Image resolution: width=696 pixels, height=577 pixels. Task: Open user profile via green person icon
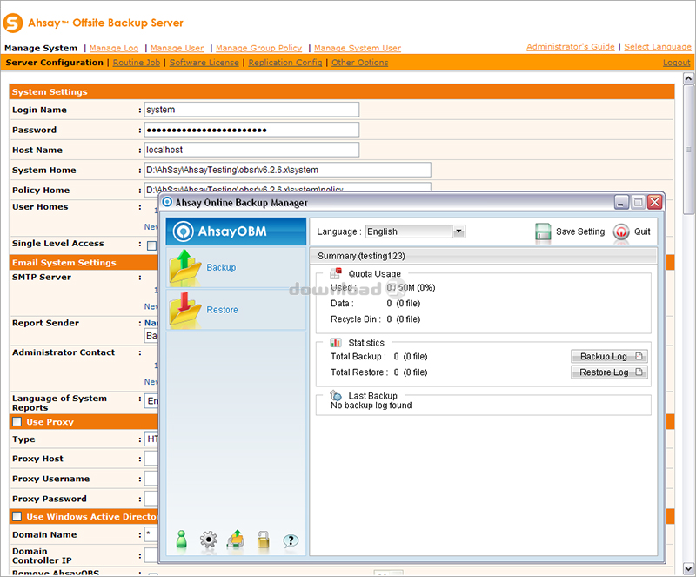[x=182, y=540]
